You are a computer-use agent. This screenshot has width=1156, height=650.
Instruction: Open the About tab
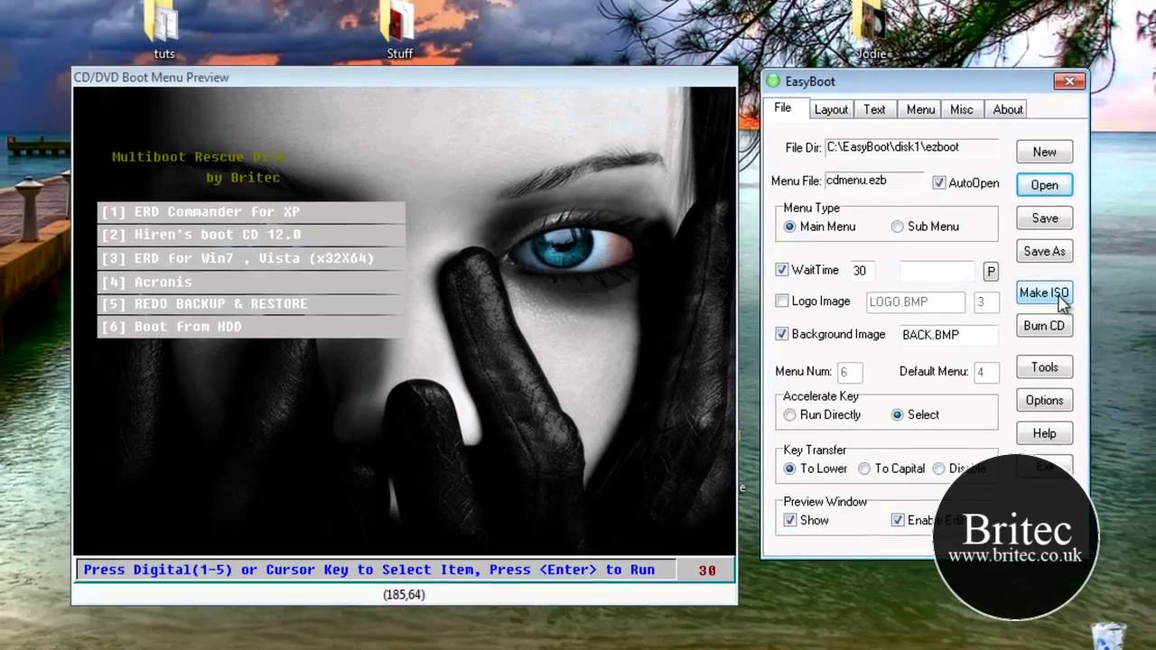pyautogui.click(x=1008, y=109)
